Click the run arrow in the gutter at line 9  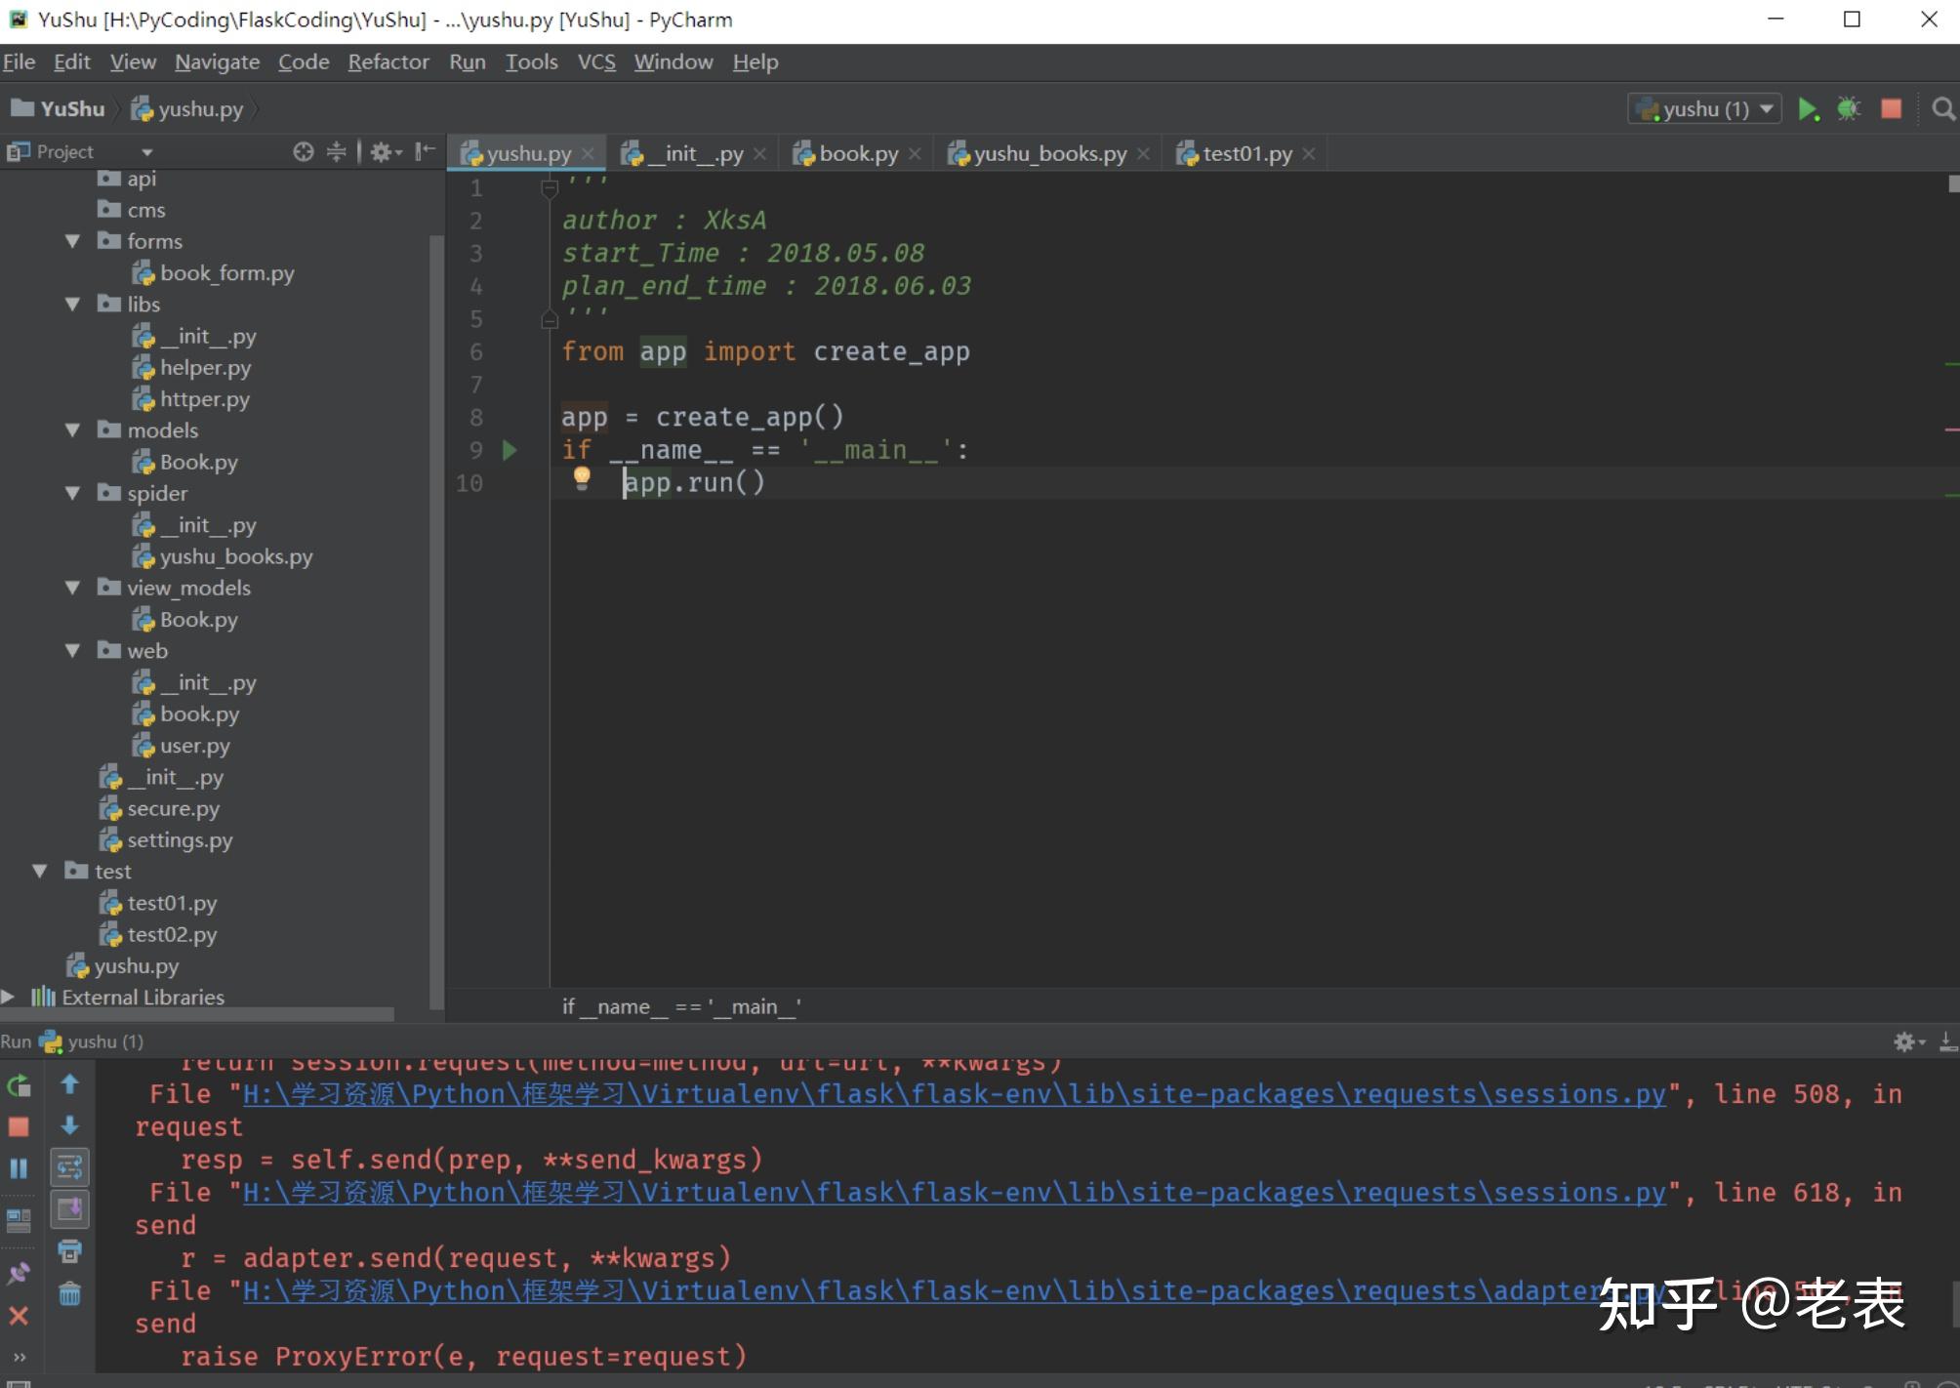(x=509, y=450)
